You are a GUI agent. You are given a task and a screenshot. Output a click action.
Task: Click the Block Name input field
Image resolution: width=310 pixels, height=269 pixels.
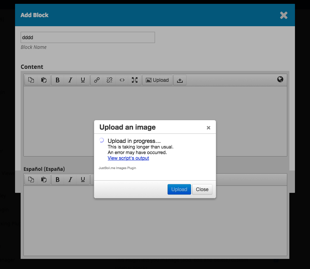click(88, 37)
